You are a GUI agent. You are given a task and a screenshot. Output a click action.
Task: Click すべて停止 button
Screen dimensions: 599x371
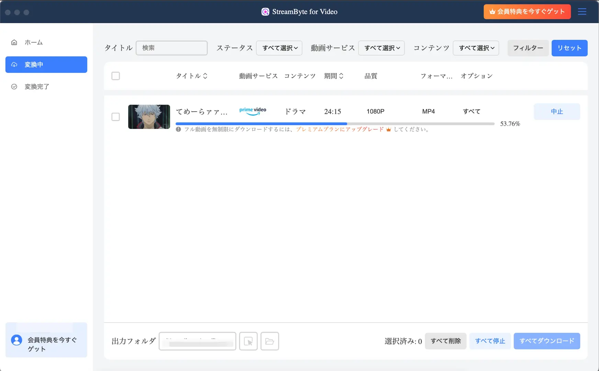click(x=490, y=341)
